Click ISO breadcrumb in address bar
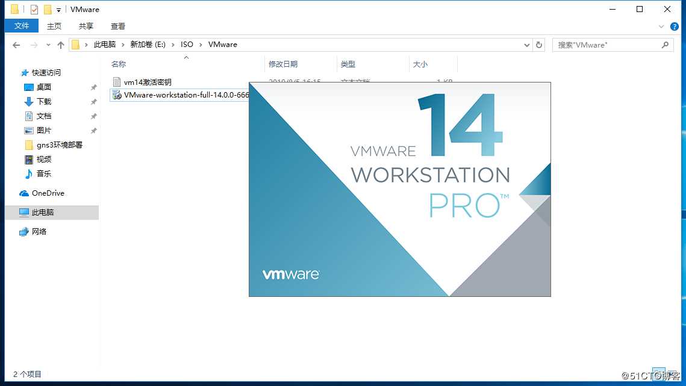The width and height of the screenshot is (686, 386). tap(187, 45)
